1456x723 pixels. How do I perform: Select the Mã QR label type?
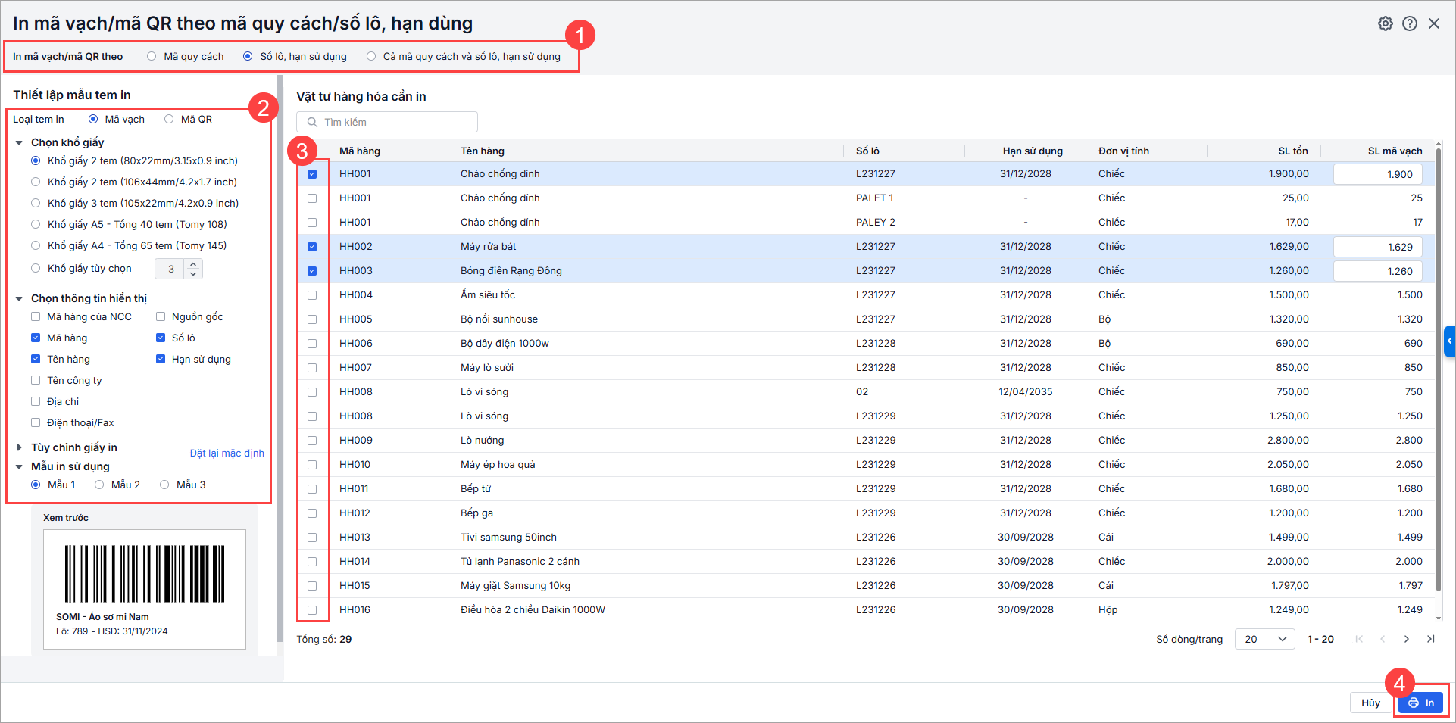(169, 119)
